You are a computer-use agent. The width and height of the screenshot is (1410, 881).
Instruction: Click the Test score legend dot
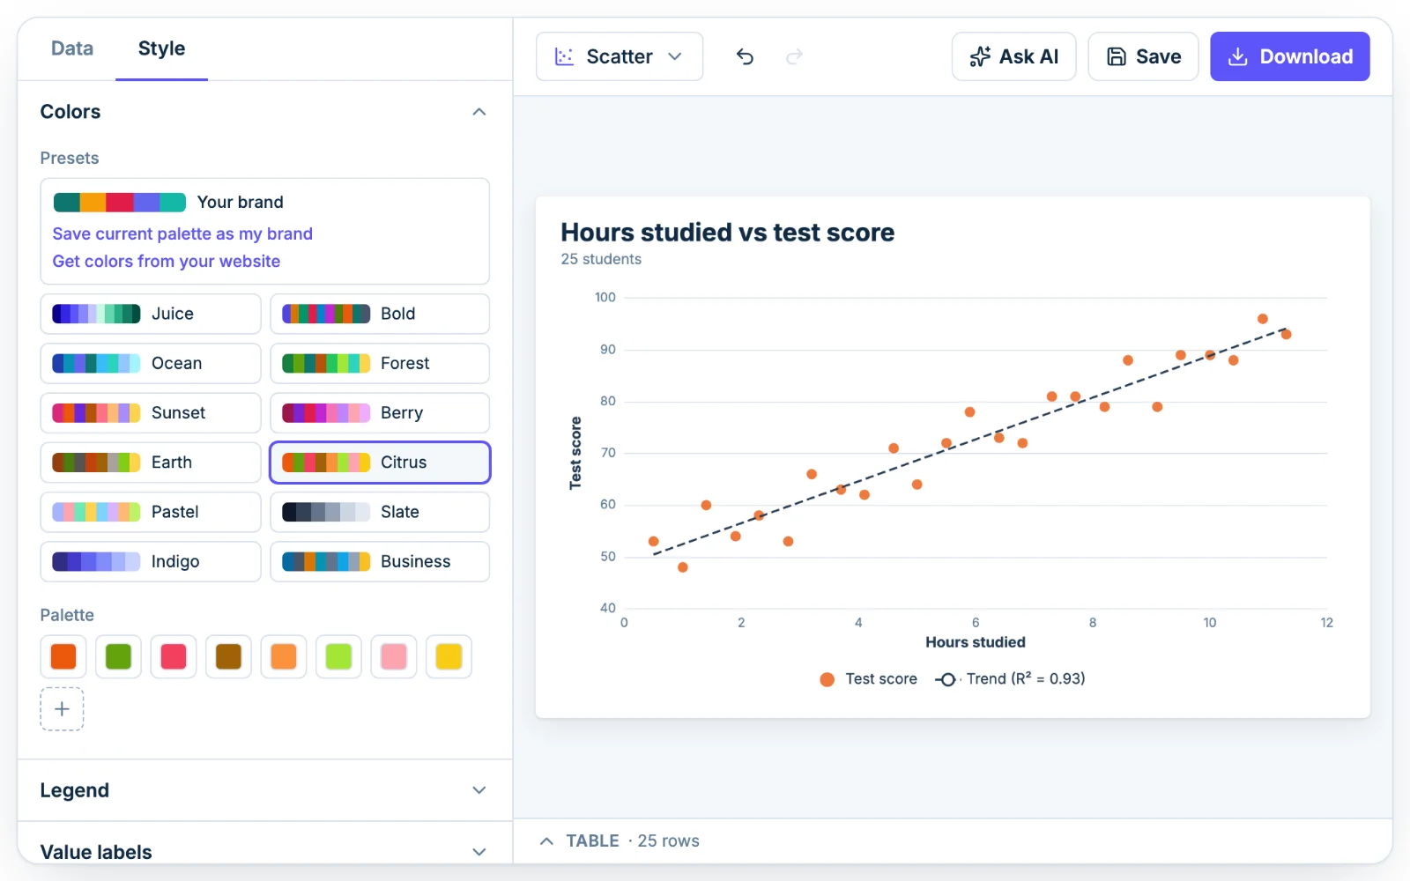(x=827, y=679)
